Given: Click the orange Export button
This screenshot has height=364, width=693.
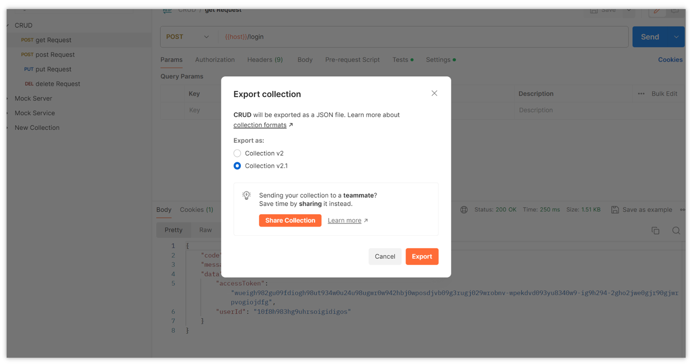Looking at the screenshot, I should (422, 256).
